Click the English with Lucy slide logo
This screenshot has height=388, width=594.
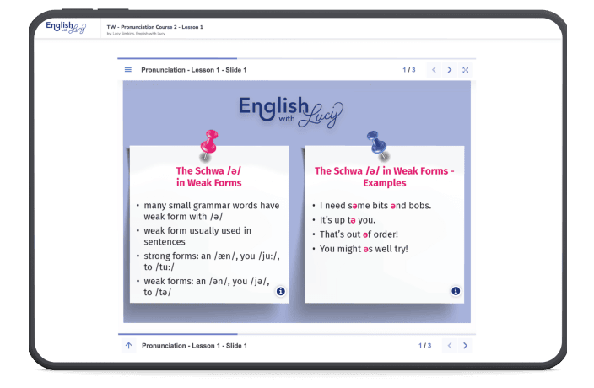coord(291,112)
